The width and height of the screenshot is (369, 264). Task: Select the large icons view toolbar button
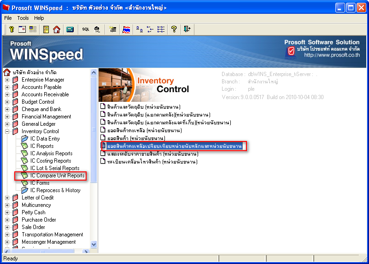139,29
